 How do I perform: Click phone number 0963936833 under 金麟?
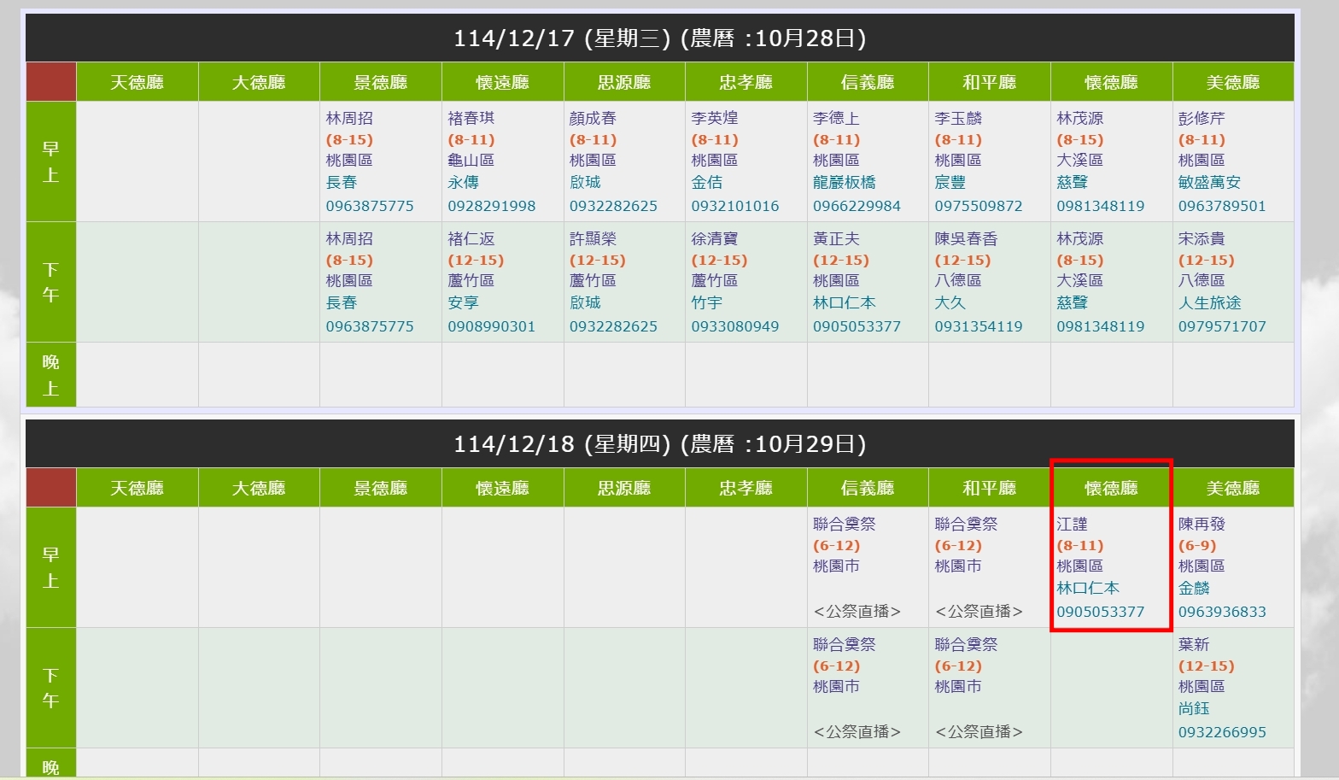pyautogui.click(x=1221, y=612)
